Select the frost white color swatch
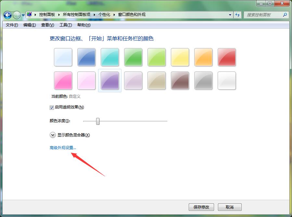292x217 pixels. pos(227,81)
